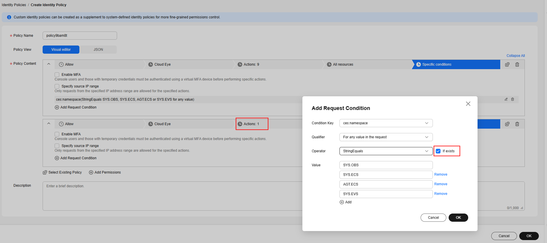
Task: Open the Condition Key dropdown
Action: pyautogui.click(x=386, y=123)
